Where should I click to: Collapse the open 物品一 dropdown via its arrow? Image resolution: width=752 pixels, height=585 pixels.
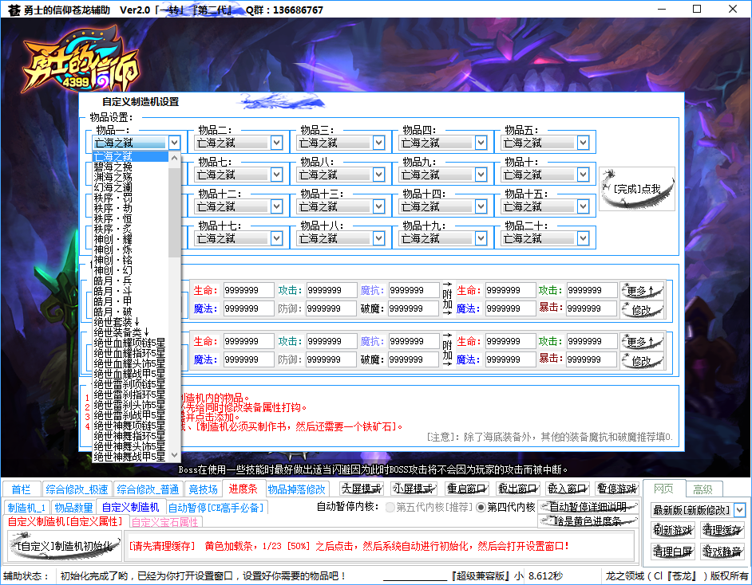(x=175, y=143)
